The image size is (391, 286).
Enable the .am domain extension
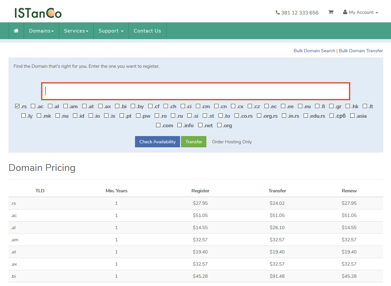(66, 106)
